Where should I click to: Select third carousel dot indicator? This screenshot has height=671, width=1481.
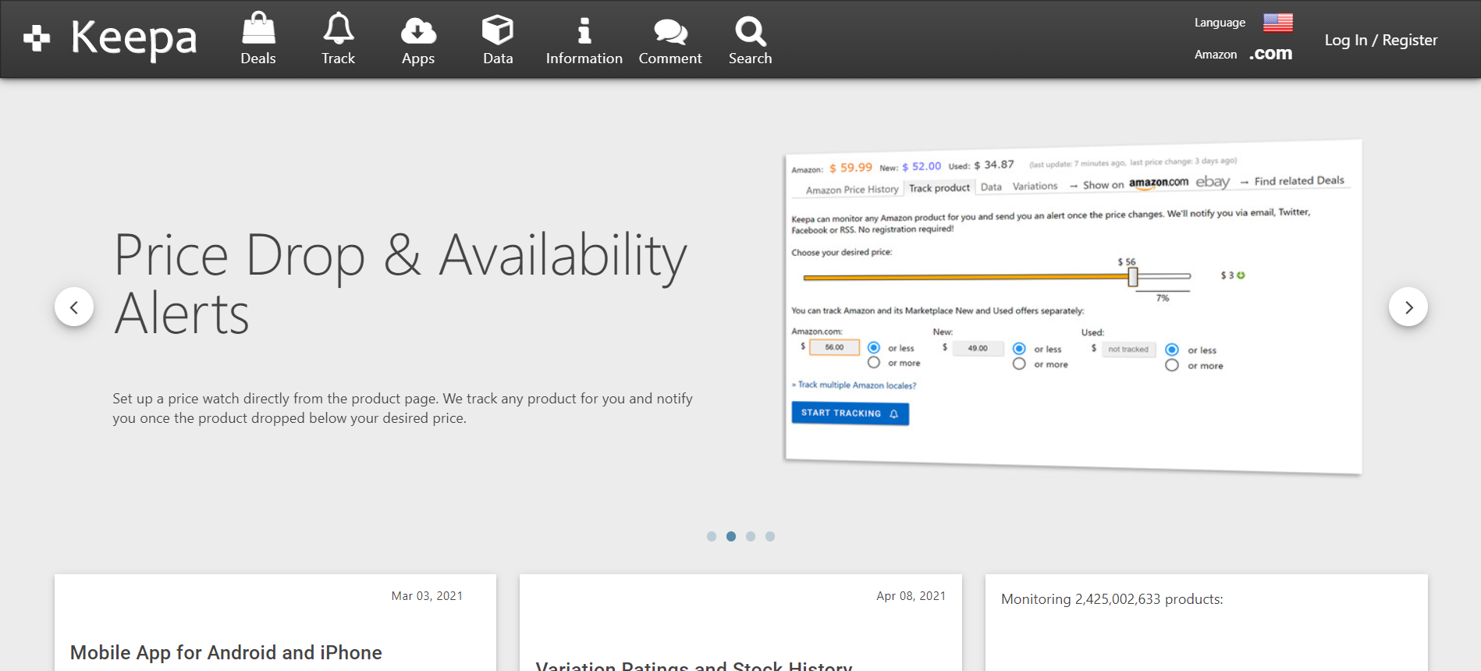pyautogui.click(x=751, y=536)
